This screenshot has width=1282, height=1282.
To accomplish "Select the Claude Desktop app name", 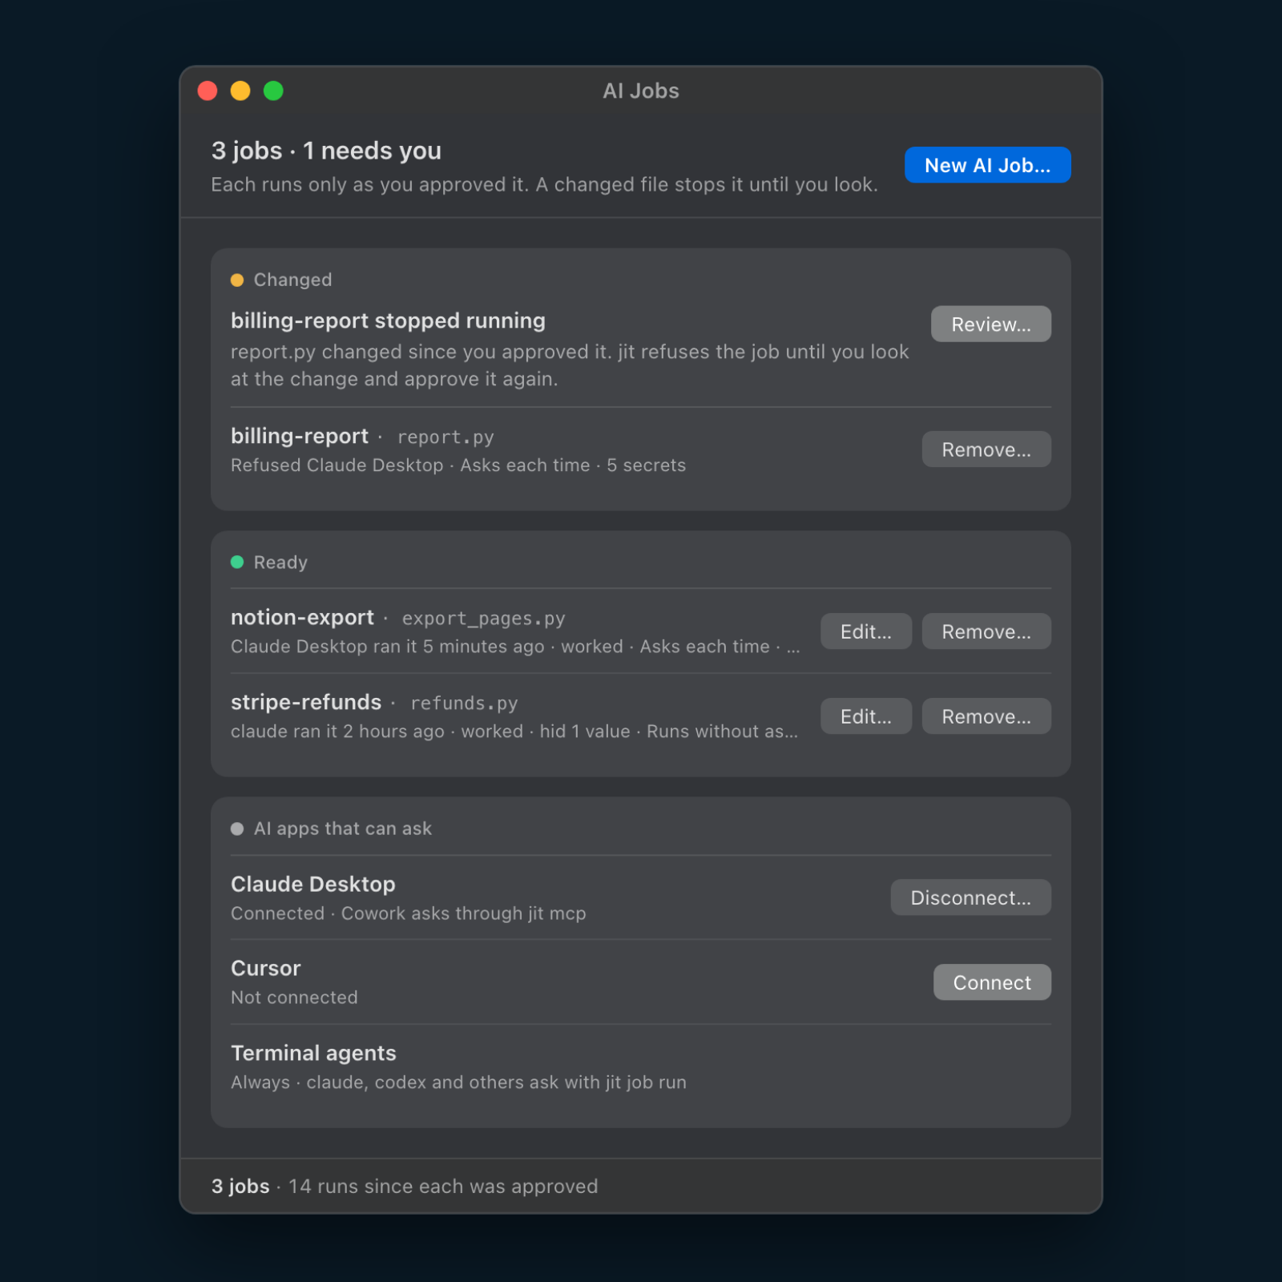I will point(313,885).
